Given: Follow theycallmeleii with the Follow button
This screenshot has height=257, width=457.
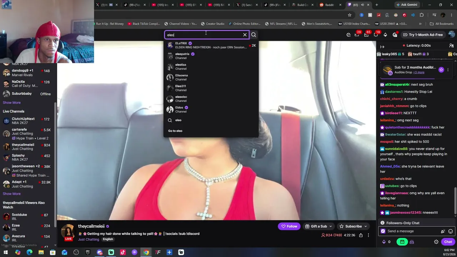Looking at the screenshot, I should [x=289, y=226].
